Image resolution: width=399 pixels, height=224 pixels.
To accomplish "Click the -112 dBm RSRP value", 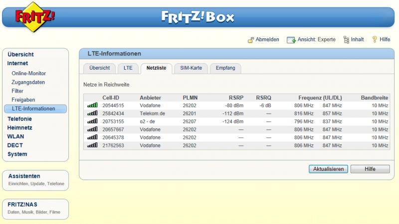I will tap(233, 113).
